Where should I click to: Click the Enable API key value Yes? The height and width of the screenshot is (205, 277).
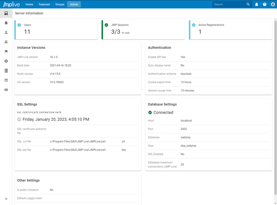click(x=183, y=57)
